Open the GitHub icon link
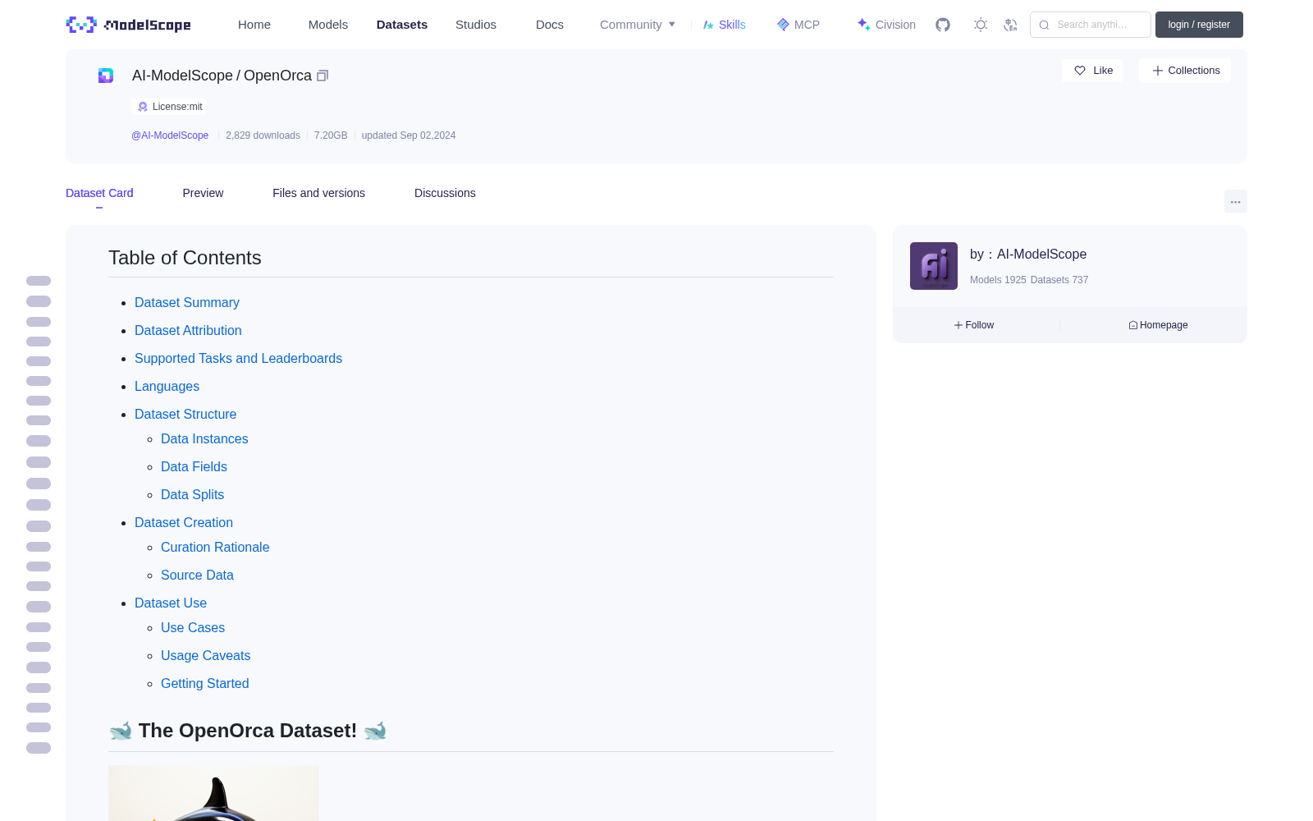The width and height of the screenshot is (1313, 821). click(943, 25)
